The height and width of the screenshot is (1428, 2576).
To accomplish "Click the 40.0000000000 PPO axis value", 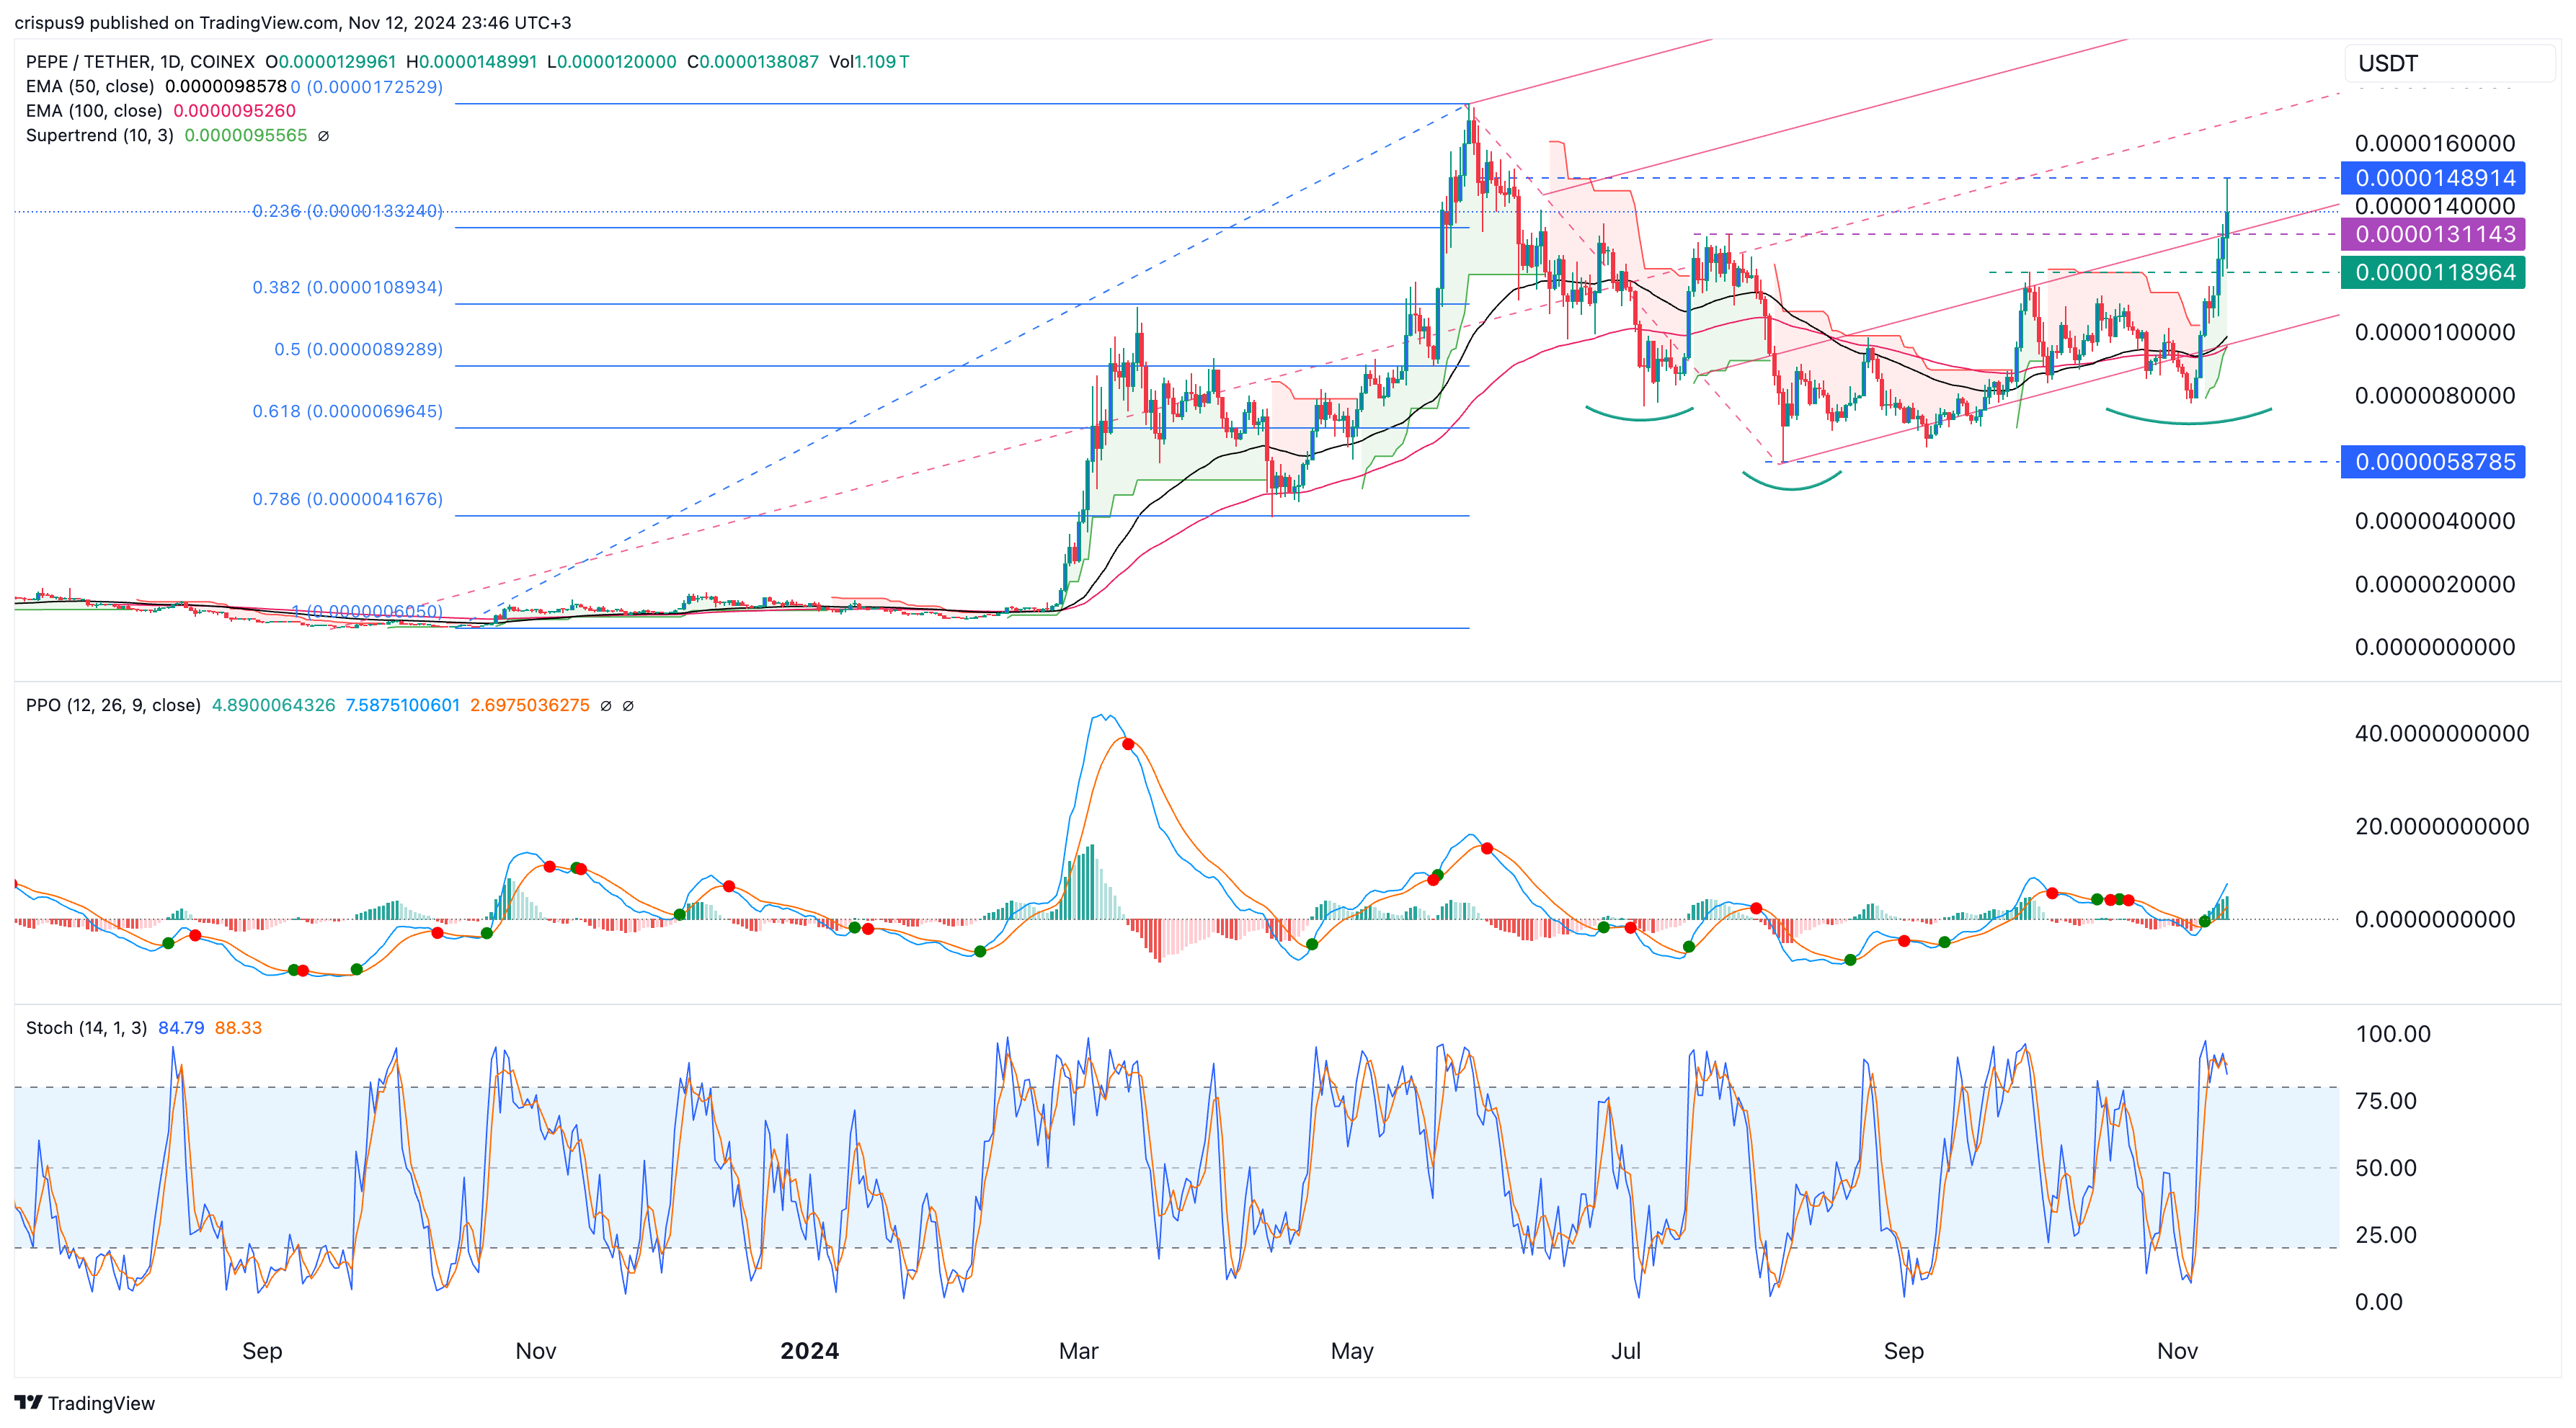I will [x=2442, y=733].
